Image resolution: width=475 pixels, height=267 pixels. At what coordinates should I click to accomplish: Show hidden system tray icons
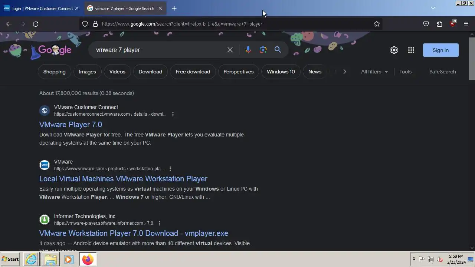pos(414,259)
